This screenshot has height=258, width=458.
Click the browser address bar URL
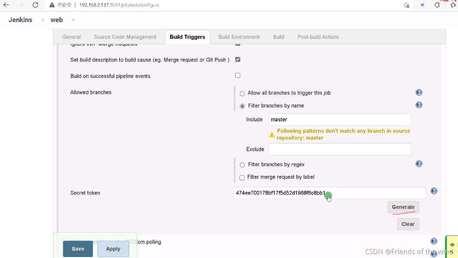tap(119, 5)
